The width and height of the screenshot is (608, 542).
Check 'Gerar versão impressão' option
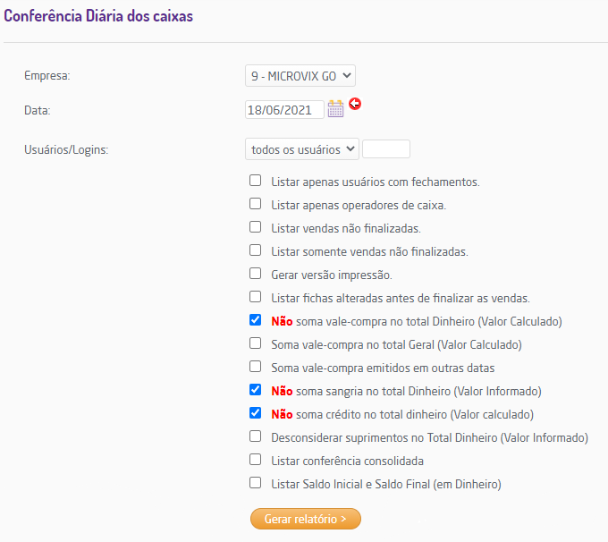256,274
